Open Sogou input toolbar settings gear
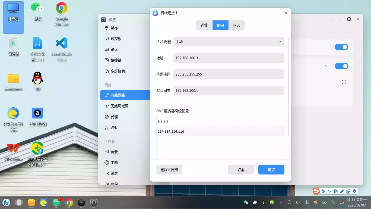The width and height of the screenshot is (371, 209). point(354,191)
